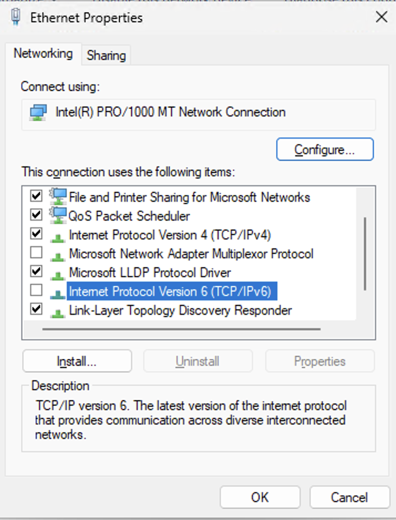Switch to the Sharing tab
This screenshot has width=396, height=520.
[x=106, y=55]
